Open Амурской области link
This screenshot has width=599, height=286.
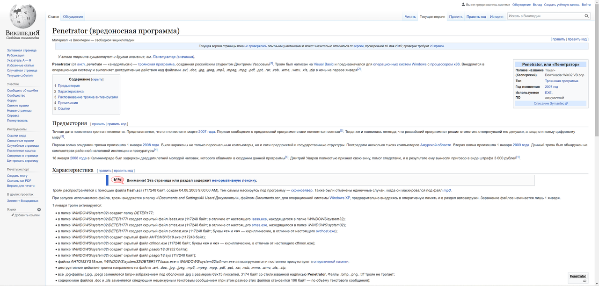(x=436, y=145)
